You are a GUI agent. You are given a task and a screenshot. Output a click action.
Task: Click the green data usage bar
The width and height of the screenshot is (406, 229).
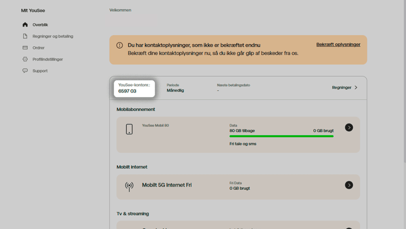coord(281,136)
